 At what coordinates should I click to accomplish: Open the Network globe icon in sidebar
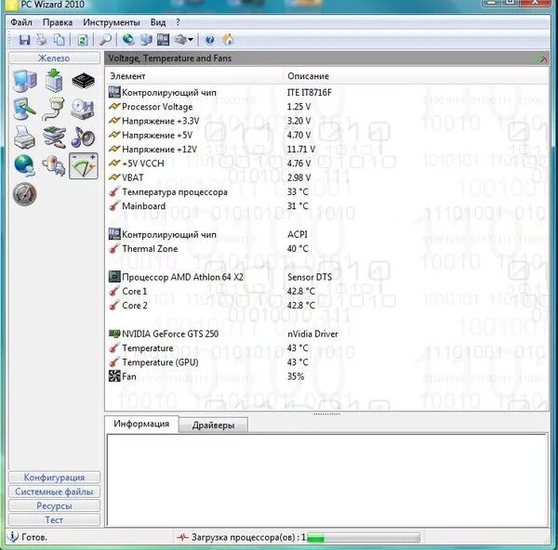coord(24,165)
